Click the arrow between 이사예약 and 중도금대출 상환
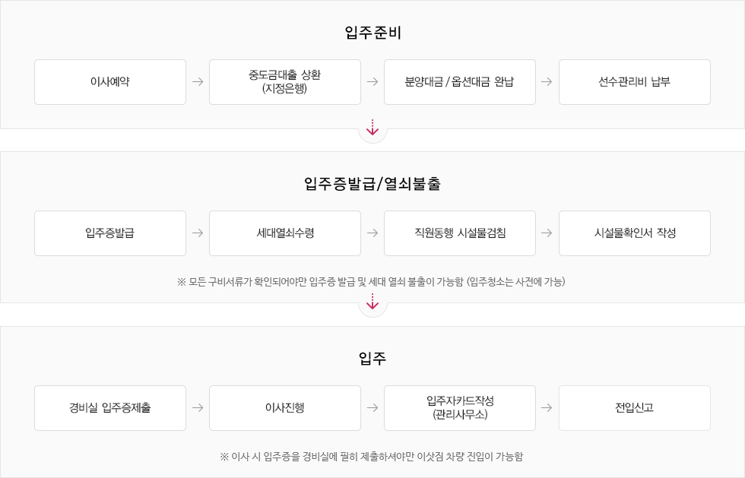745x478 pixels. click(198, 82)
